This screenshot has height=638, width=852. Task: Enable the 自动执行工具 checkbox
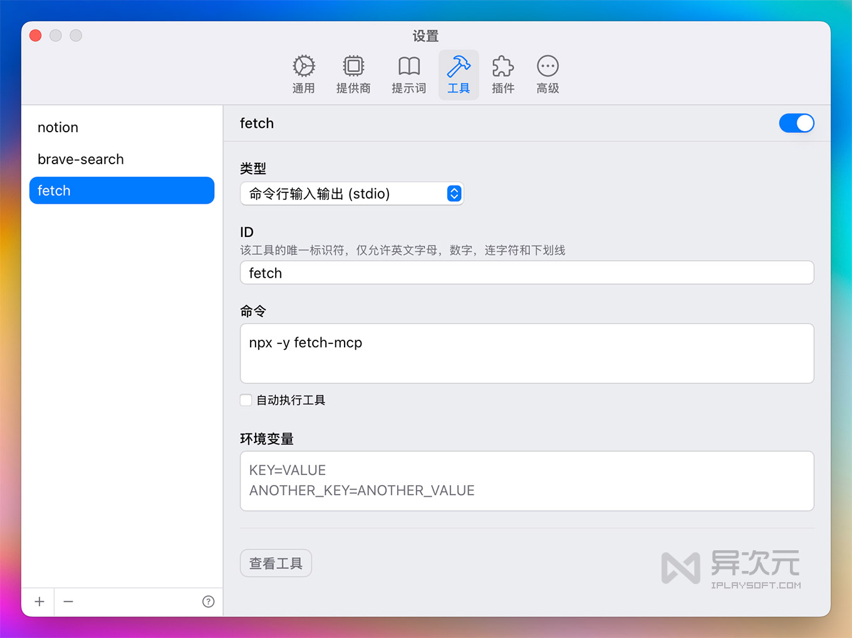pos(246,400)
